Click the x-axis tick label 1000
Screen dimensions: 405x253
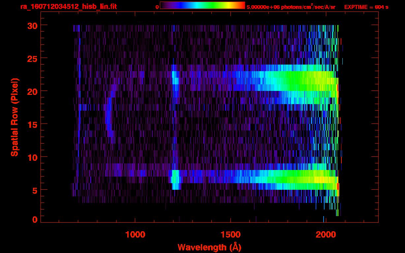click(x=135, y=235)
